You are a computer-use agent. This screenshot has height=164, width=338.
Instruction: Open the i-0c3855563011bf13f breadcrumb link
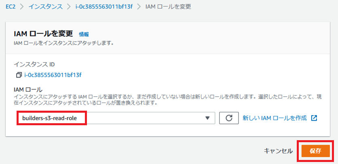[x=104, y=7]
